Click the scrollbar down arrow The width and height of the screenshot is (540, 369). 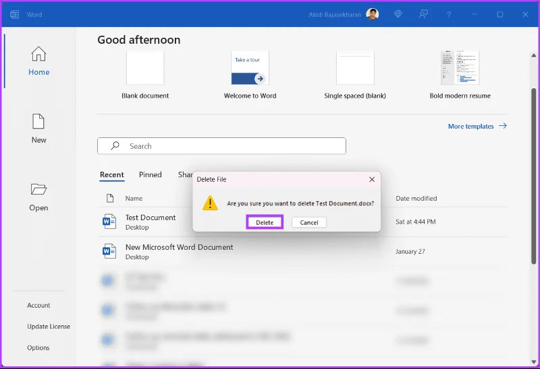click(x=533, y=362)
